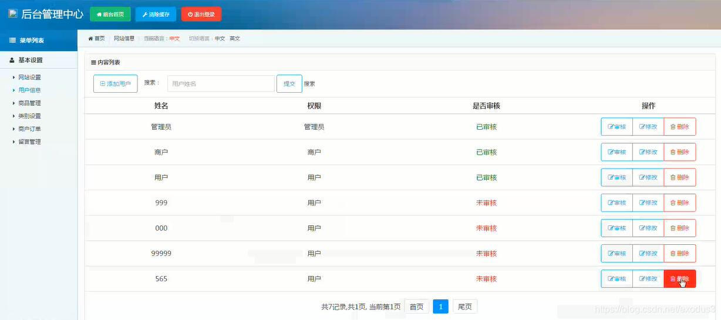Click the 99999 name cell
721x320 pixels.
click(161, 253)
